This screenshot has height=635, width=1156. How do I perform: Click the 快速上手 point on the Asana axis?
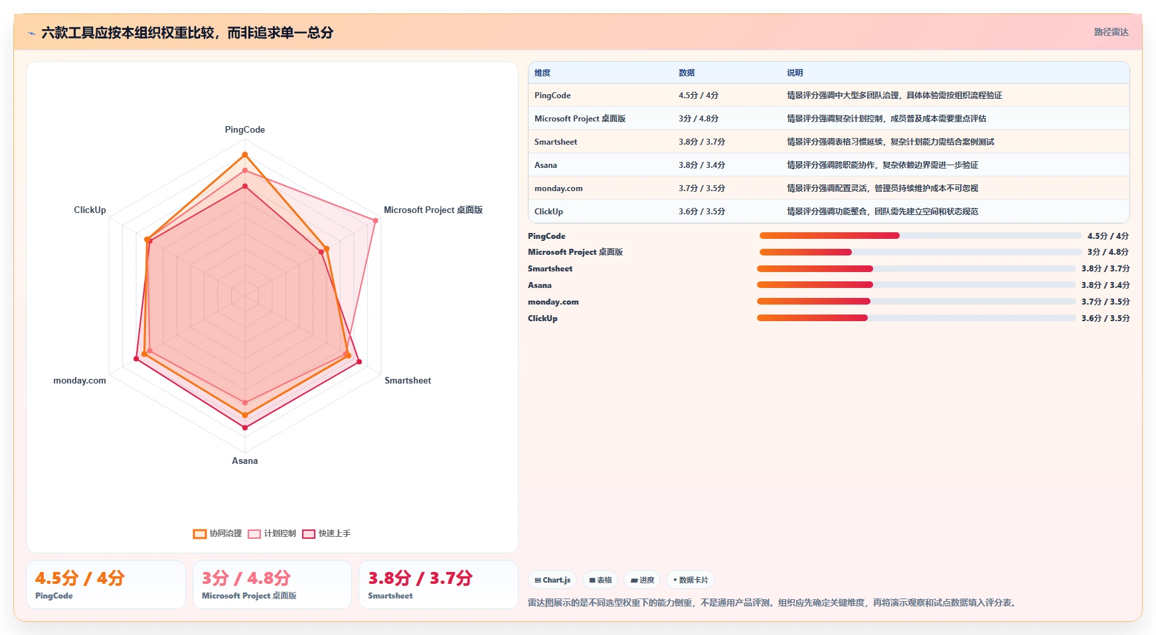click(245, 428)
